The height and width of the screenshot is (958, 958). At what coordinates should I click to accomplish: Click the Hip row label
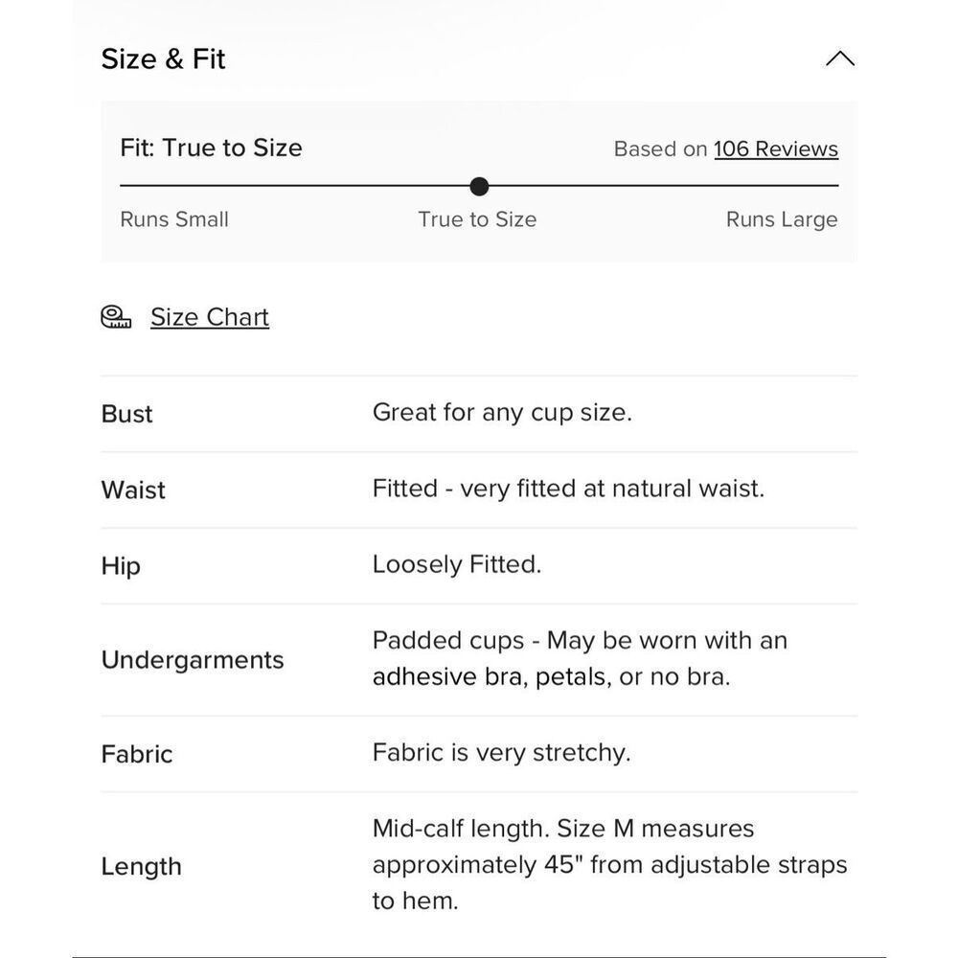coord(121,566)
